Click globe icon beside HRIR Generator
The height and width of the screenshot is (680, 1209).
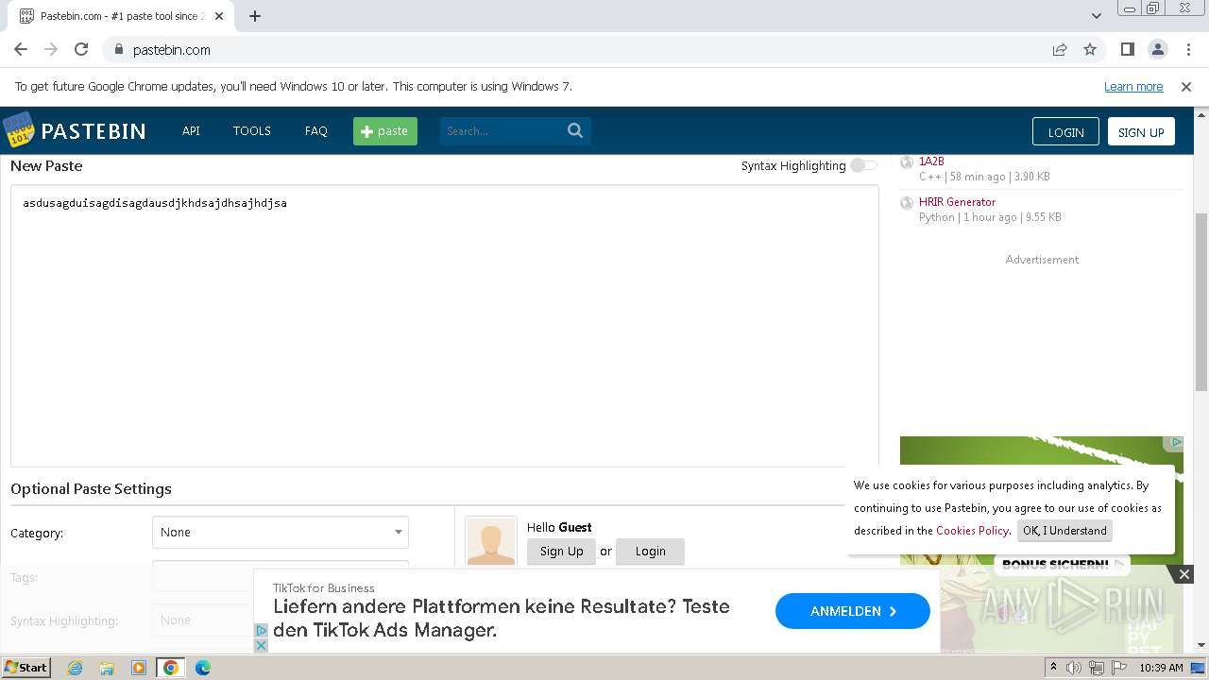(907, 202)
